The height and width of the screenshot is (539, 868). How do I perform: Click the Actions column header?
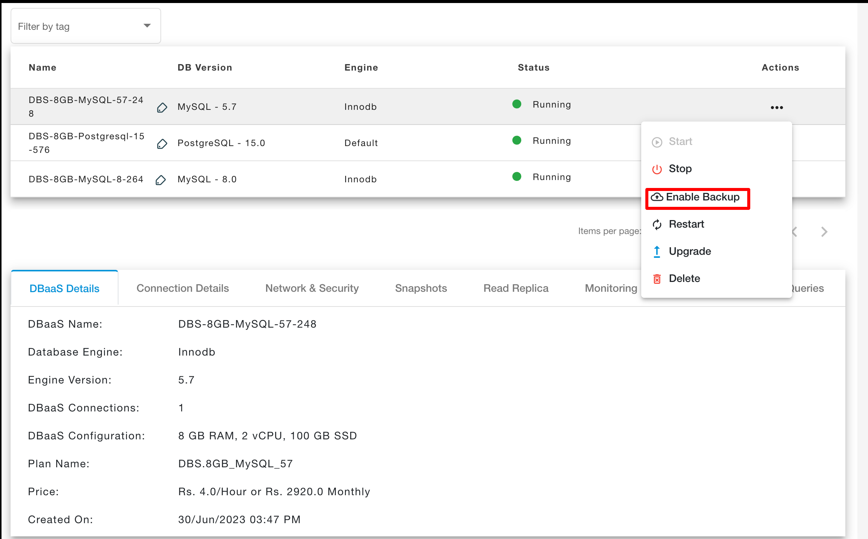point(780,68)
